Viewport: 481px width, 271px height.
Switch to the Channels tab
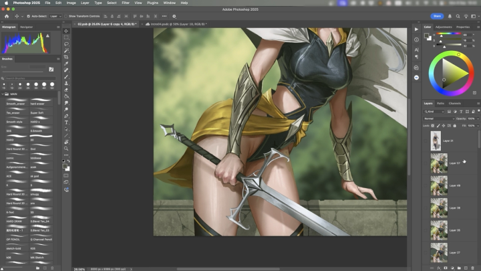(x=454, y=103)
